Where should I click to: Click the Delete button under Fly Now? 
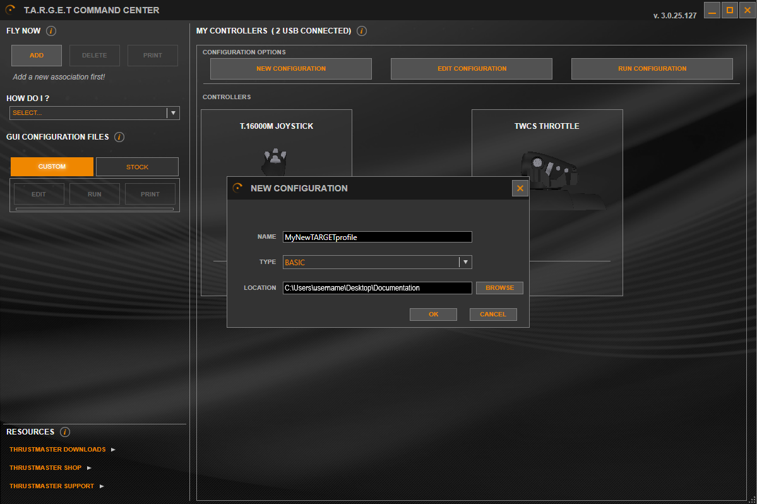[95, 56]
